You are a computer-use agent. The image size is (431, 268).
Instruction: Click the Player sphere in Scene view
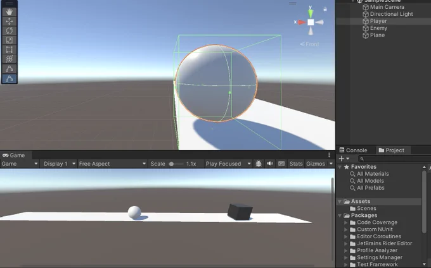tap(216, 83)
